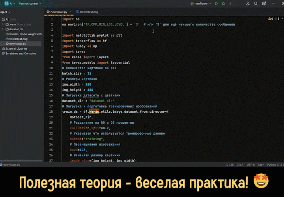Select the newflower.py editor tab
Image resolution: width=284 pixels, height=197 pixels.
(x=57, y=12)
